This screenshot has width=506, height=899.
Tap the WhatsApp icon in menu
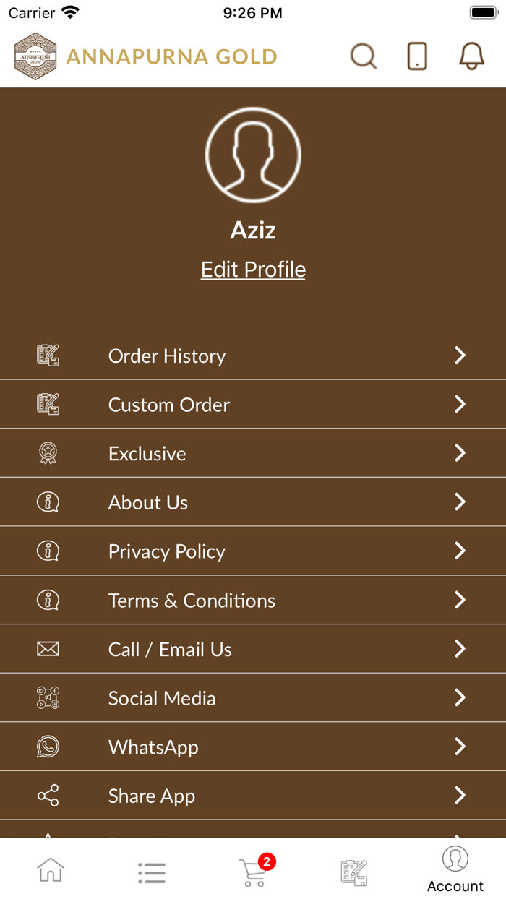coord(48,747)
